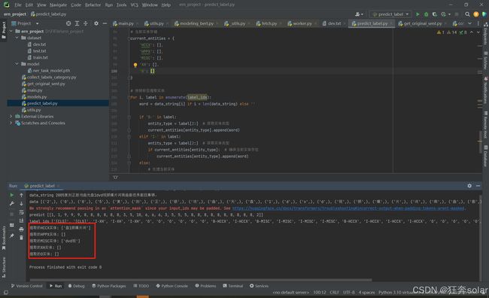Image resolution: width=489 pixels, height=298 pixels.
Task: Open the Services tool window
Action: pos(259,286)
